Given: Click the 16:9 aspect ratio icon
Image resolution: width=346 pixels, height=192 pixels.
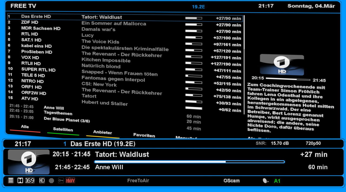Looking at the screenshot, I should point(30,180).
